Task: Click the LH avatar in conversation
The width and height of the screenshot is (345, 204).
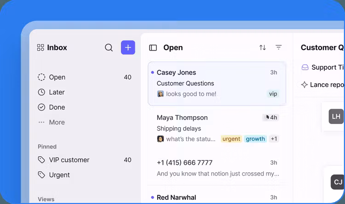Action: [x=336, y=117]
